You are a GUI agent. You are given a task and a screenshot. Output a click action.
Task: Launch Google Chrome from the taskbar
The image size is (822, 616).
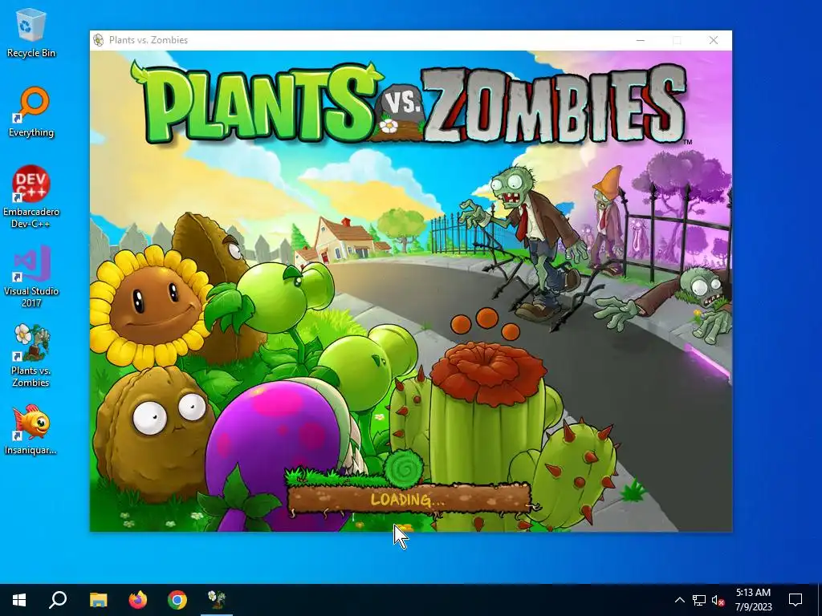(177, 600)
